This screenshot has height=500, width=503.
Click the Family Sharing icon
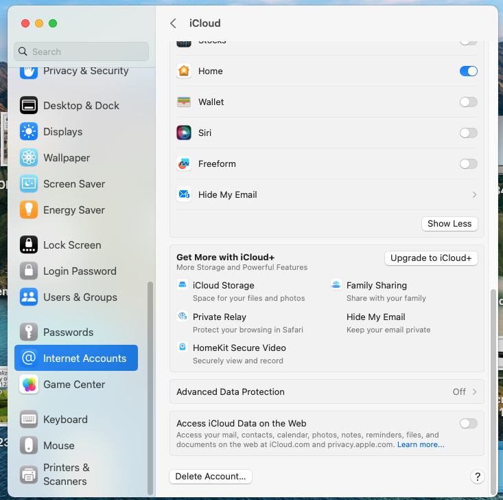[x=336, y=284]
